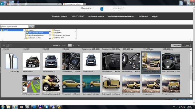The width and height of the screenshot is (195, 109).
Task: Select the medium thumbnail view icon
Action: (x=7, y=45)
